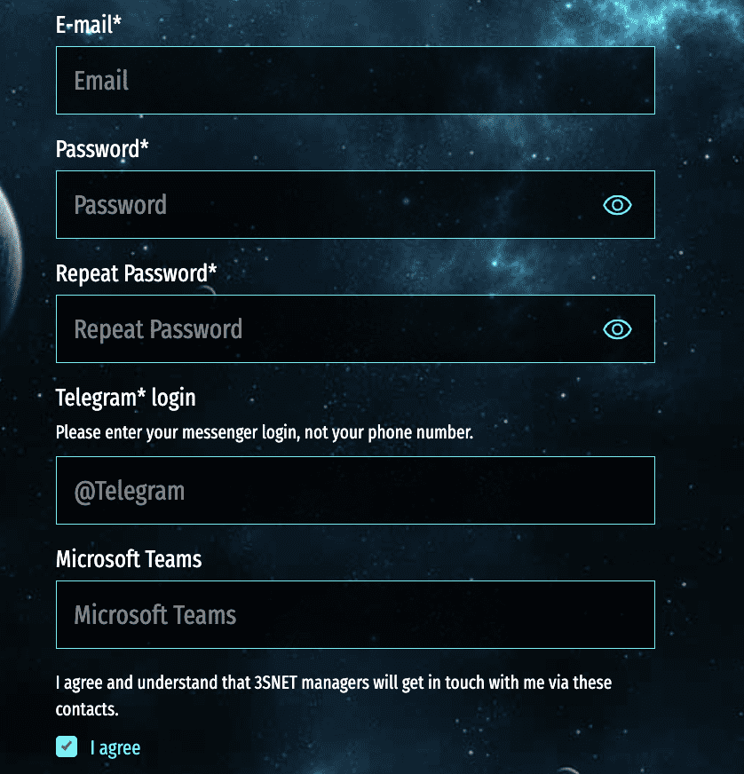Hide the password by clicking its eye icon
This screenshot has width=744, height=774.
point(617,205)
